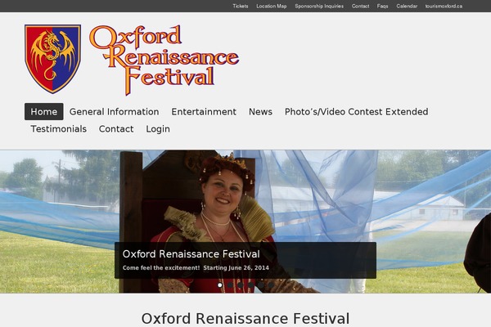
Task: Jump to the fourth slide dot
Action: point(250,285)
